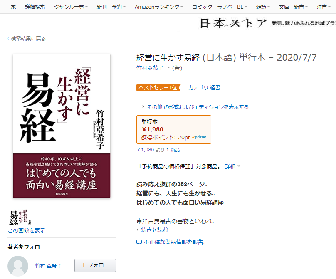Image resolution: width=336 pixels, height=279 pixels.
Task: Expand the Amazonランキング menu
Action: [159, 7]
